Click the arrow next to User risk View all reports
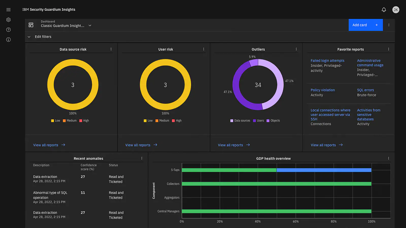The width and height of the screenshot is (406, 228). point(156,145)
